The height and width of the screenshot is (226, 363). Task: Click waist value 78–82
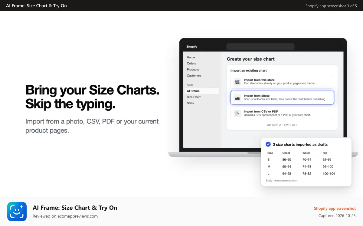click(x=307, y=174)
